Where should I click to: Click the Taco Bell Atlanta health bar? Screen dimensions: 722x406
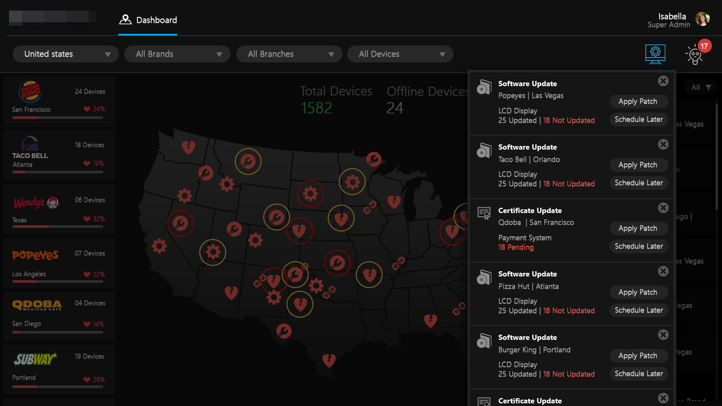point(58,172)
